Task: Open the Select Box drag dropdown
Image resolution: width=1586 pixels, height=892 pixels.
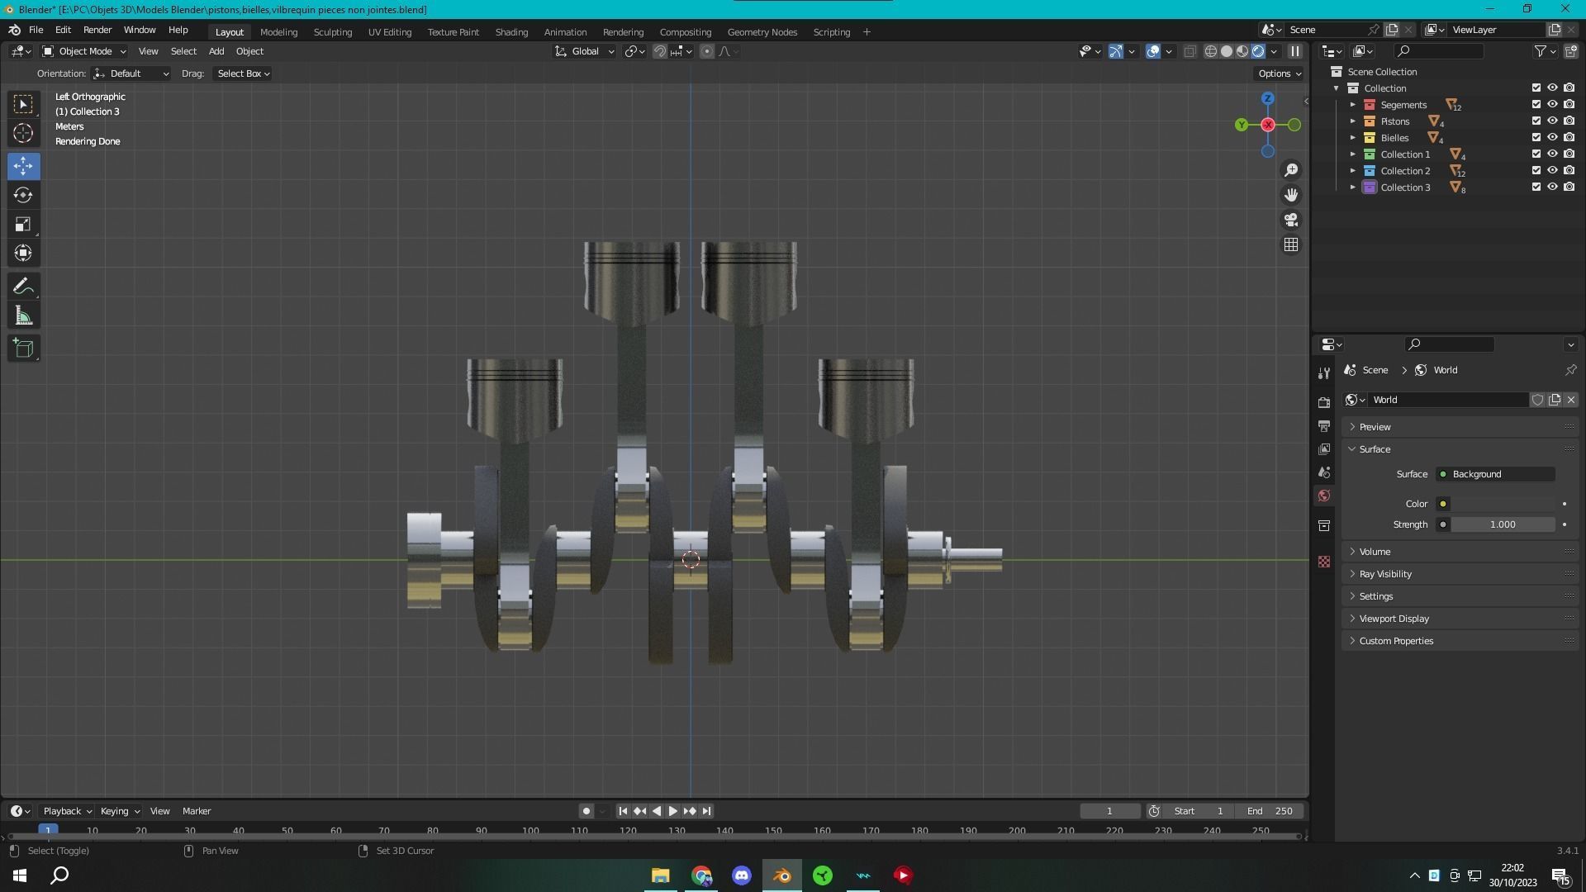Action: (243, 74)
